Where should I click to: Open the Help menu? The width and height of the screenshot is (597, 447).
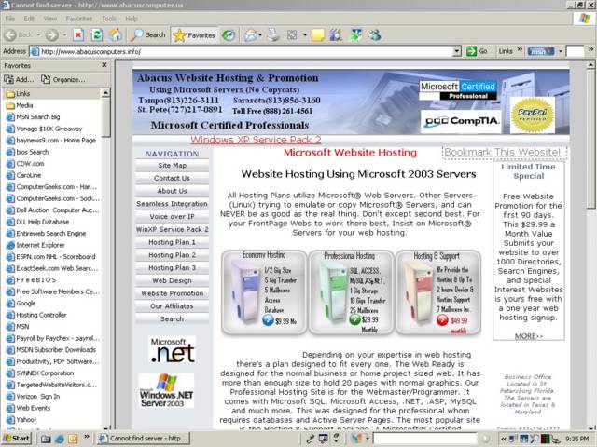(x=132, y=19)
